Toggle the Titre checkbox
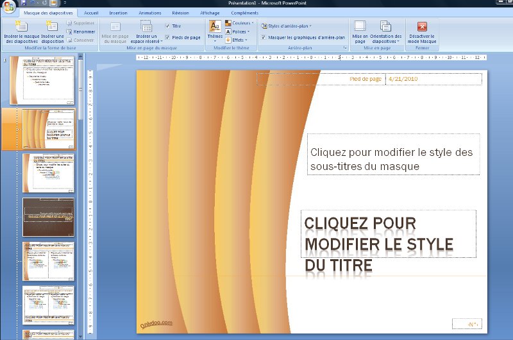Viewport: 513px width, 340px height. click(167, 26)
